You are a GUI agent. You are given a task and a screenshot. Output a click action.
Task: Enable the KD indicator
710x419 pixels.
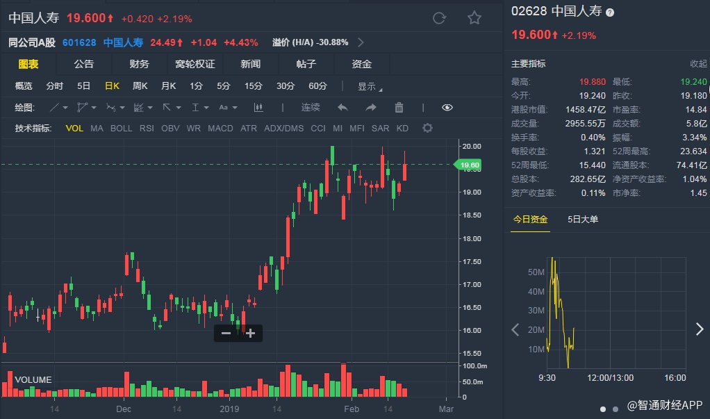[402, 128]
